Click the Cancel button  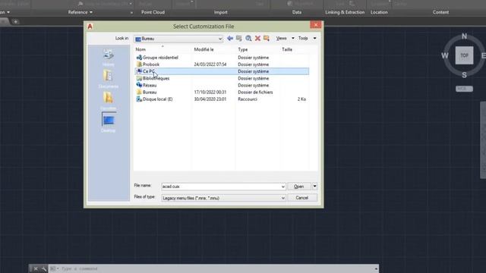click(302, 198)
